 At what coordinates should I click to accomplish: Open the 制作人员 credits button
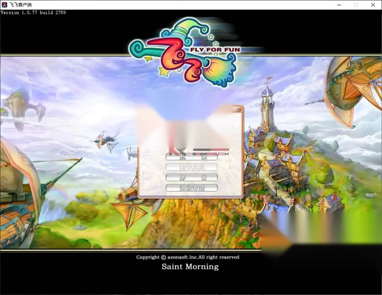191,167
